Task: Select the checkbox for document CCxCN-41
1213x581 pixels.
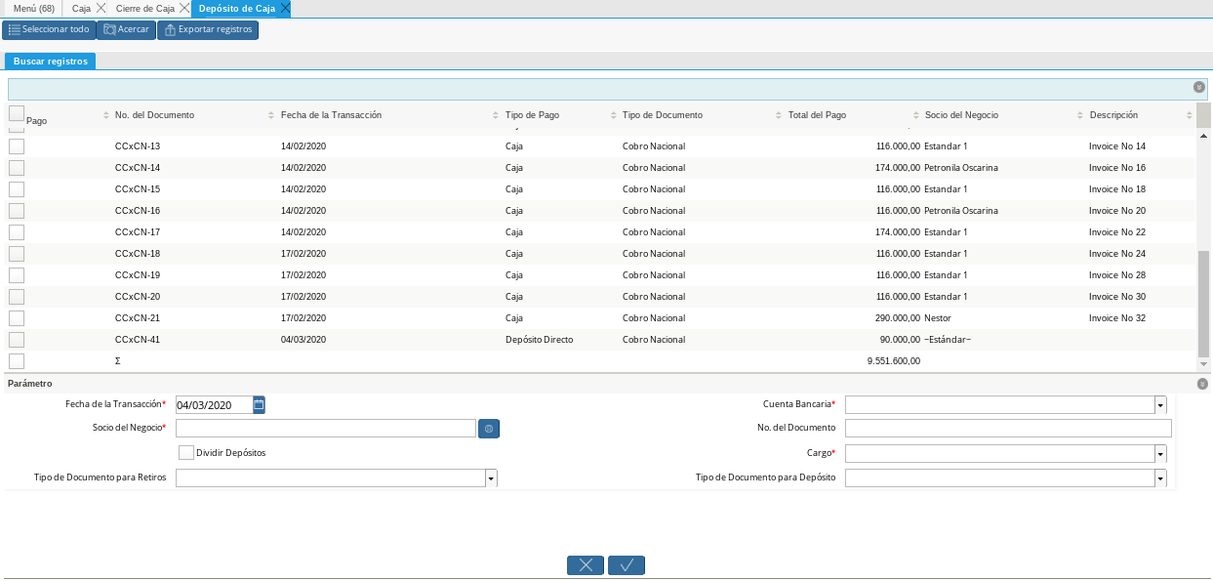Action: [x=17, y=340]
